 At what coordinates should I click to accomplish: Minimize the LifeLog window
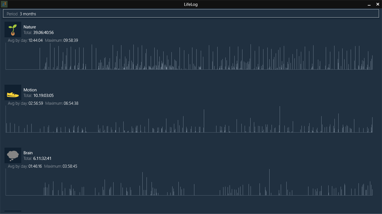click(369, 4)
